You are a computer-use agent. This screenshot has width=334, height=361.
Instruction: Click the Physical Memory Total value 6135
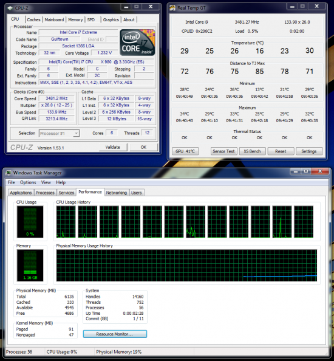pyautogui.click(x=69, y=297)
